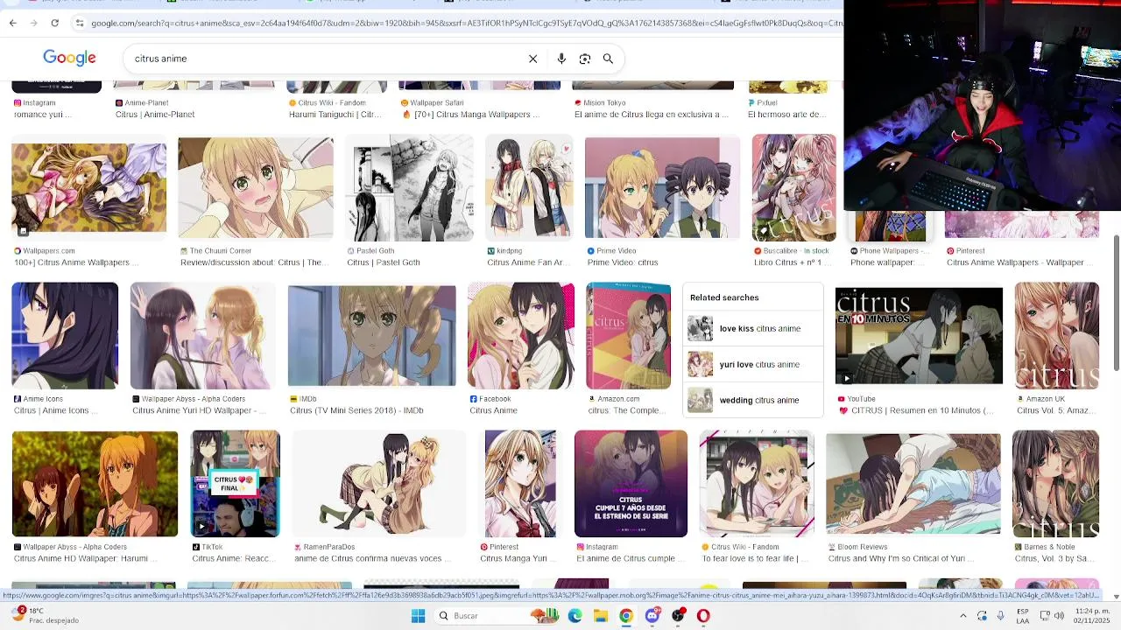Open Microsoft Edge from the taskbar
1121x630 pixels.
[575, 616]
